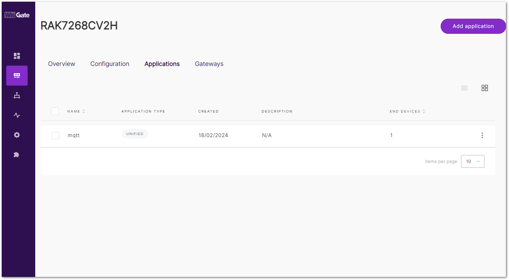Open the dashboard grid icon in sidebar

17,56
